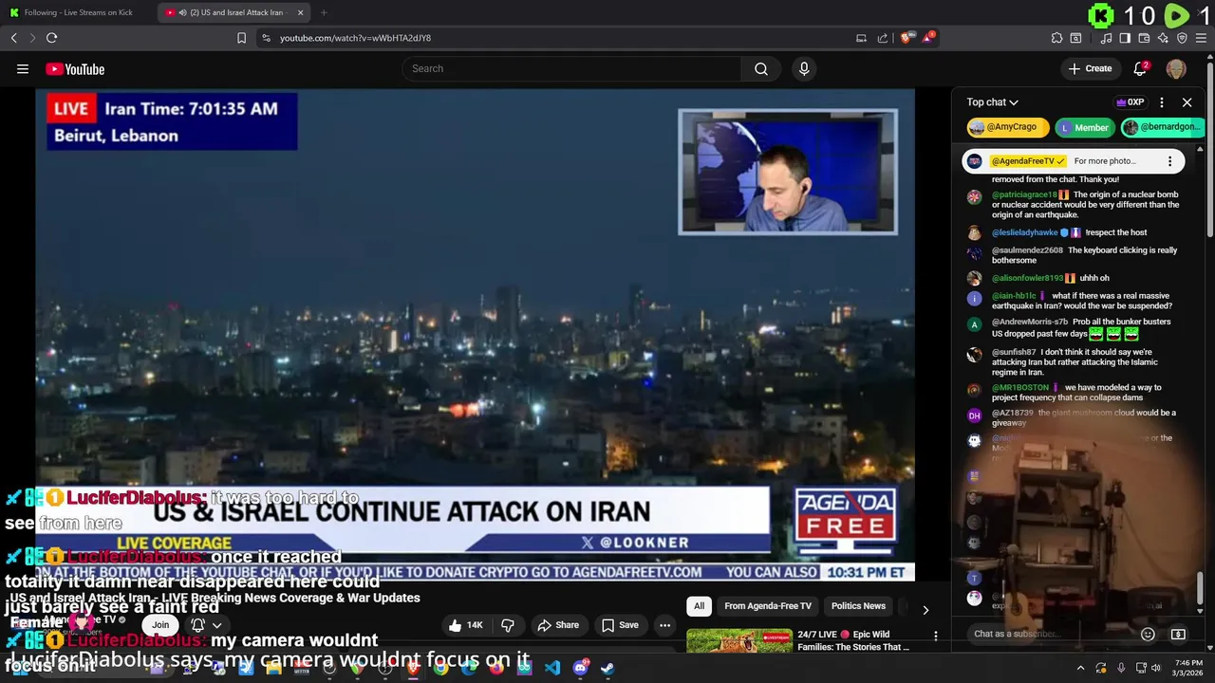Image resolution: width=1215 pixels, height=683 pixels.
Task: Toggle the system microphone tray icon
Action: coord(1121,668)
